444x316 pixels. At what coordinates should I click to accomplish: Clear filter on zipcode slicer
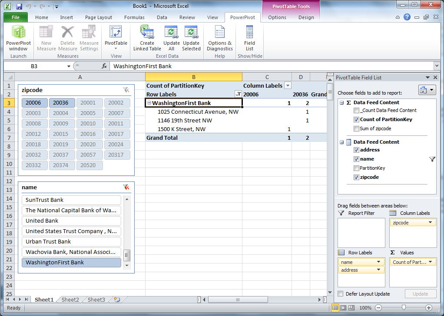coord(126,90)
